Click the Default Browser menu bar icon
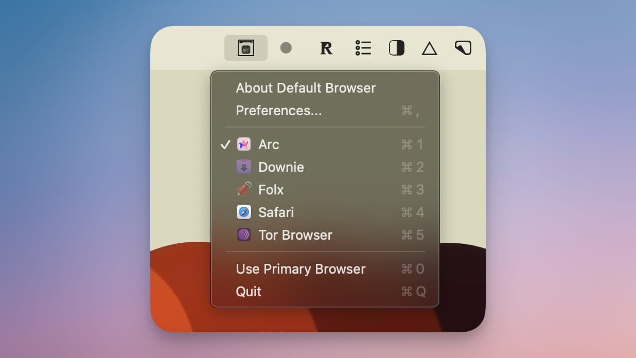 pos(245,47)
